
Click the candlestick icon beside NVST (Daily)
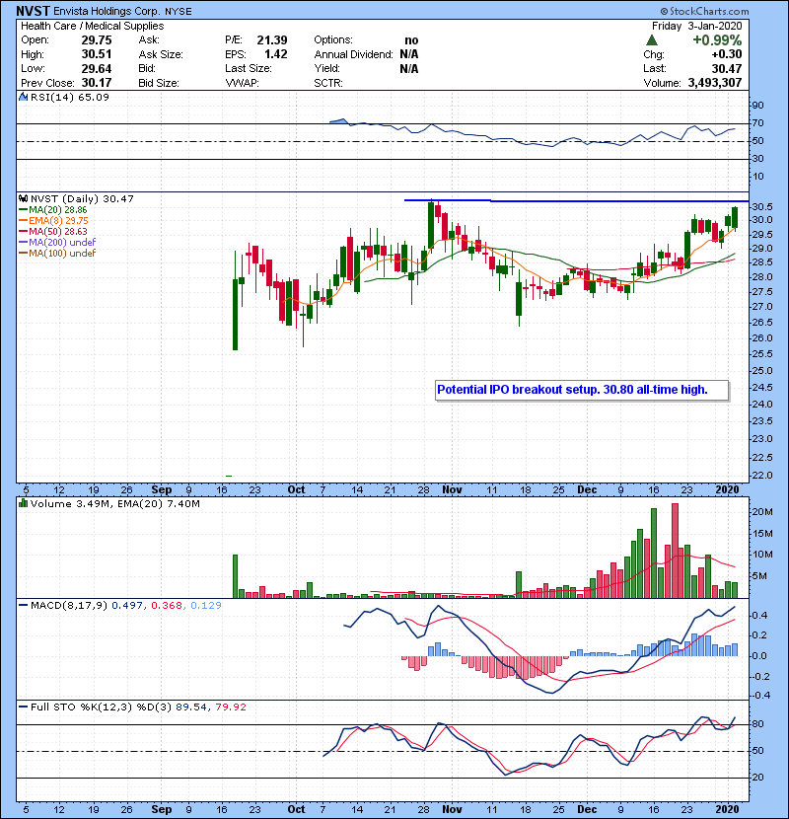click(x=23, y=198)
